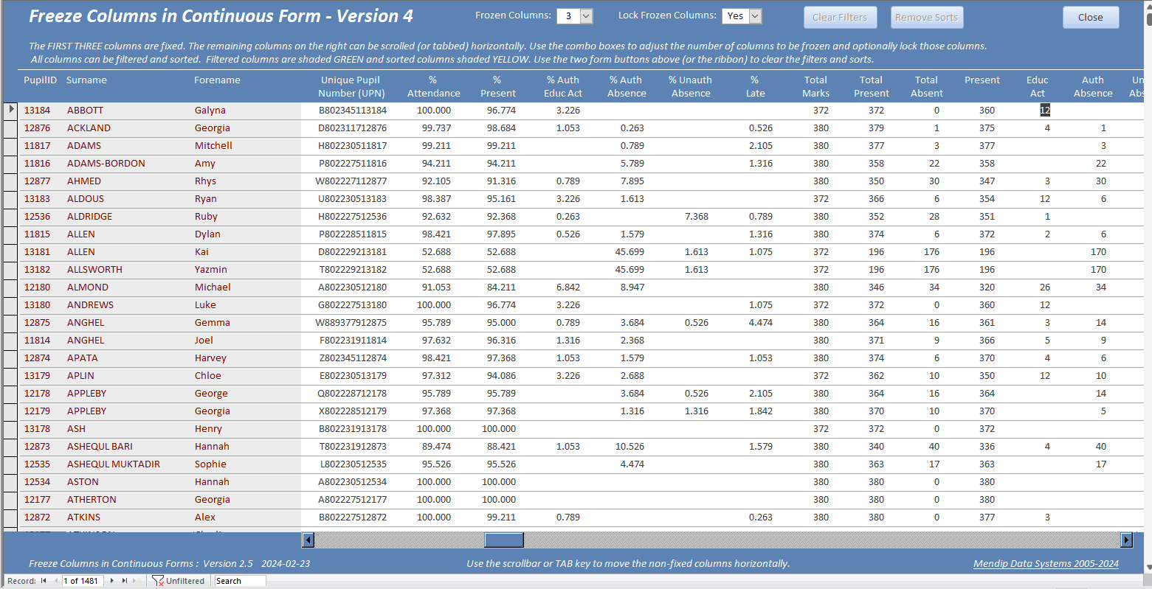This screenshot has height=589, width=1152.
Task: Click the Unfiltered filter indicator
Action: pos(178,581)
